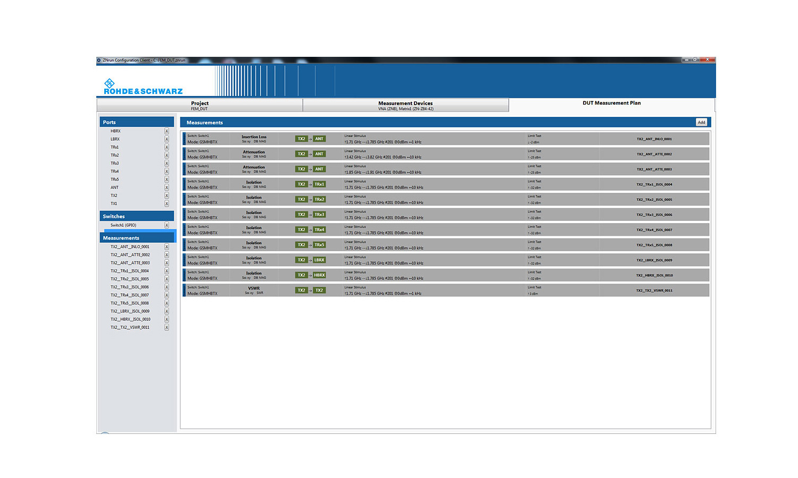Click measurement name TX2_TRx1_ISOL_0004 in the table
The width and height of the screenshot is (798, 478).
pyautogui.click(x=654, y=184)
